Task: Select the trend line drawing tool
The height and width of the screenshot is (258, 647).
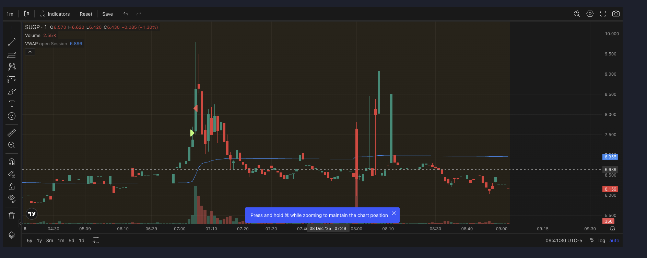Action: click(x=12, y=42)
